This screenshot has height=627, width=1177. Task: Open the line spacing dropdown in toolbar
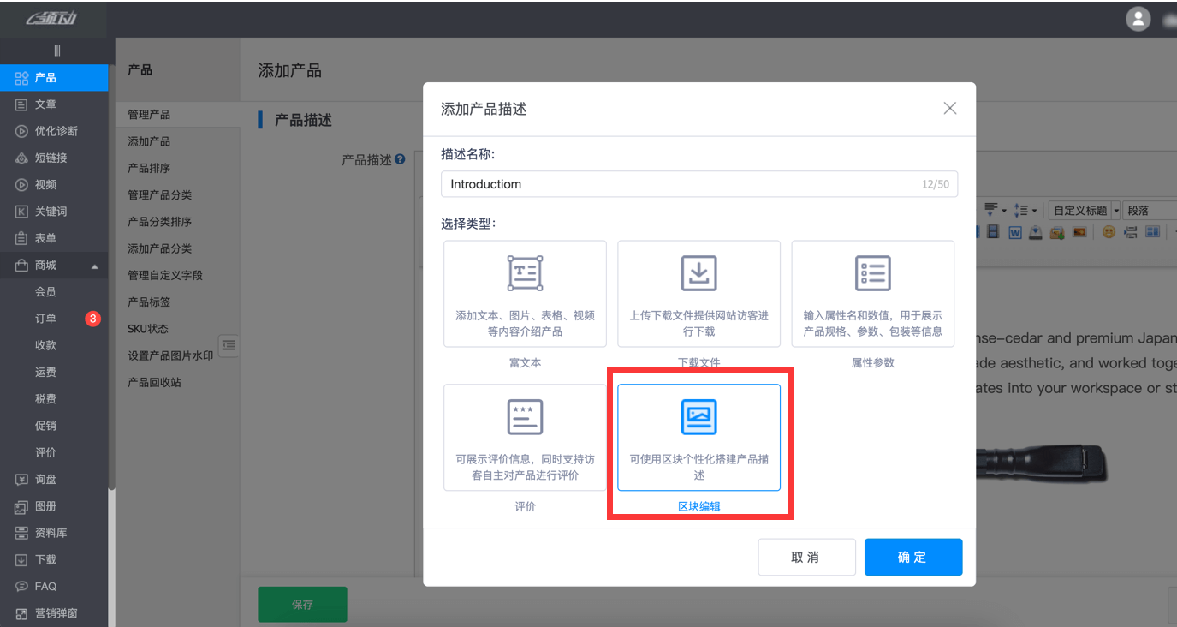(1025, 210)
